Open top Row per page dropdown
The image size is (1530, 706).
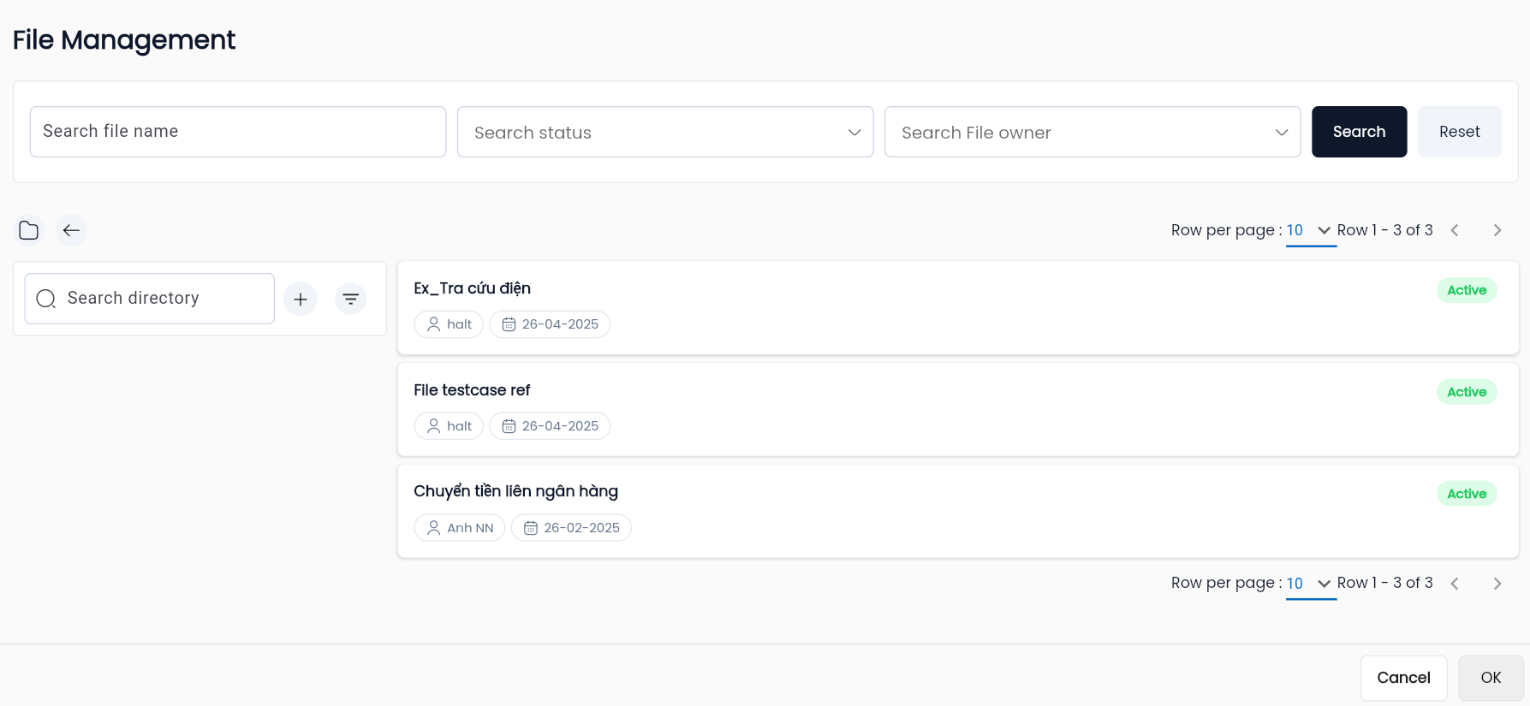(x=1311, y=230)
